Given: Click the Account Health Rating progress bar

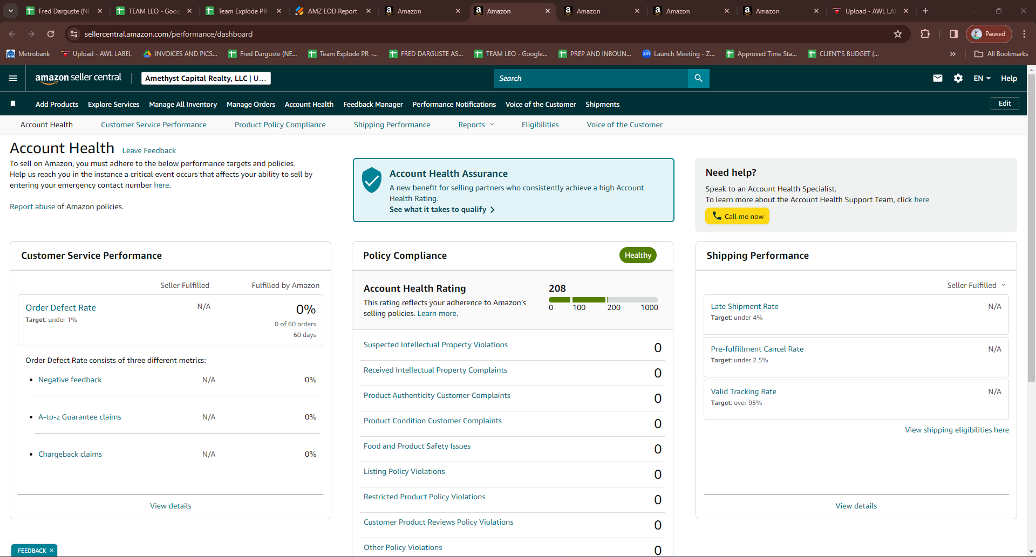Looking at the screenshot, I should (603, 300).
